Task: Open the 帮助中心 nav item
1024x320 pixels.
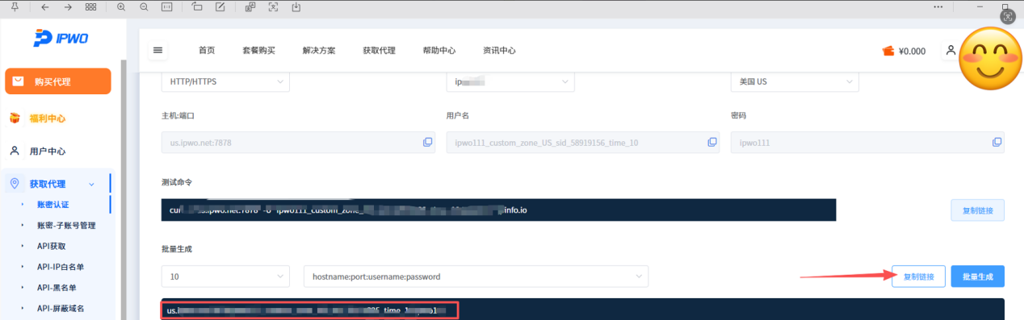Action: (x=439, y=50)
